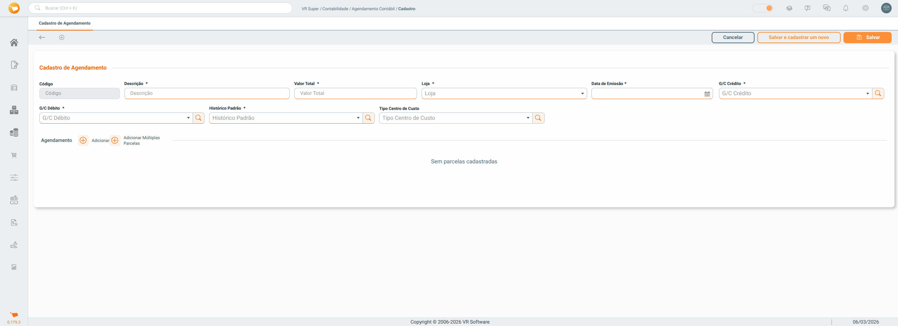Click the G/C Crédito search magnifier

tap(878, 93)
